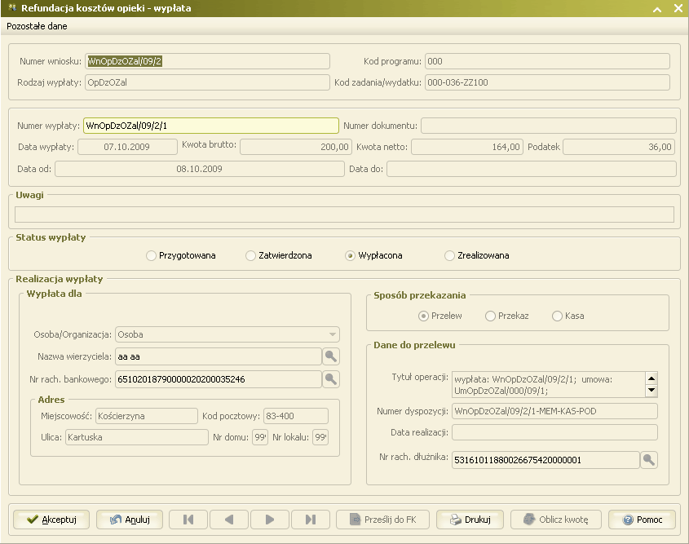Click the Data realizacji field
This screenshot has height=544, width=689.
[x=554, y=432]
